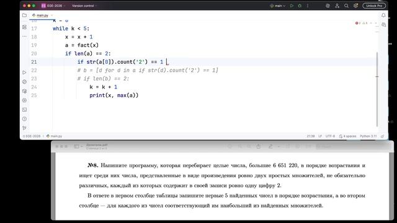Open the Python Console layers icon
This screenshot has height=223, width=397.
pyautogui.click(x=24, y=91)
